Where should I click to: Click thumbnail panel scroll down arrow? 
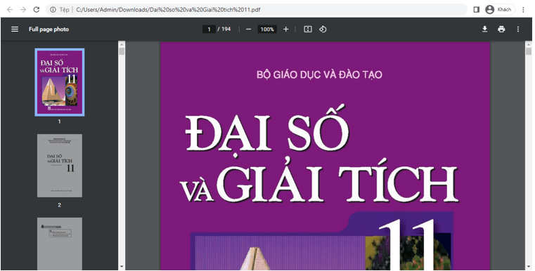pyautogui.click(x=122, y=267)
